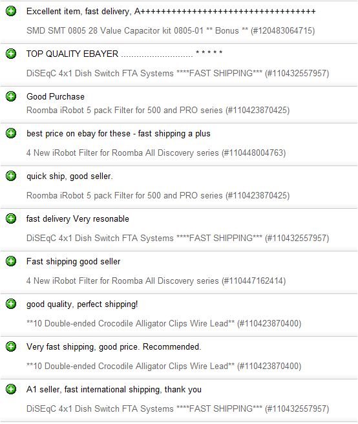Image resolution: width=358 pixels, height=424 pixels.
Task: Click positive feedback icon beside 'Good Purchase'
Action: (11, 96)
